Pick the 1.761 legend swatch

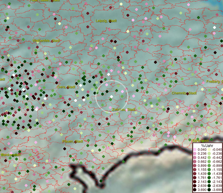[195, 178]
